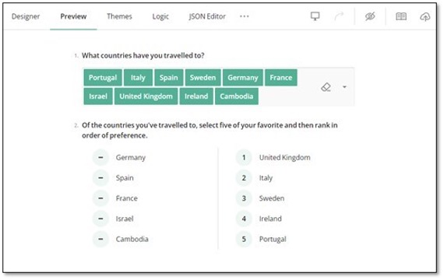444x280 pixels.
Task: Click the Israel tag
Action: pyautogui.click(x=98, y=96)
